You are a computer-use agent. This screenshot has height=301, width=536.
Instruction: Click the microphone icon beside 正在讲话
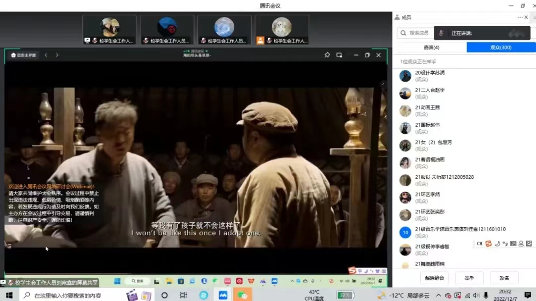[x=441, y=33]
